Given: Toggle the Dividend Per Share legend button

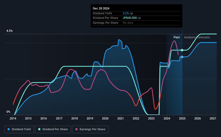Looking at the screenshot, I should pyautogui.click(x=53, y=129).
